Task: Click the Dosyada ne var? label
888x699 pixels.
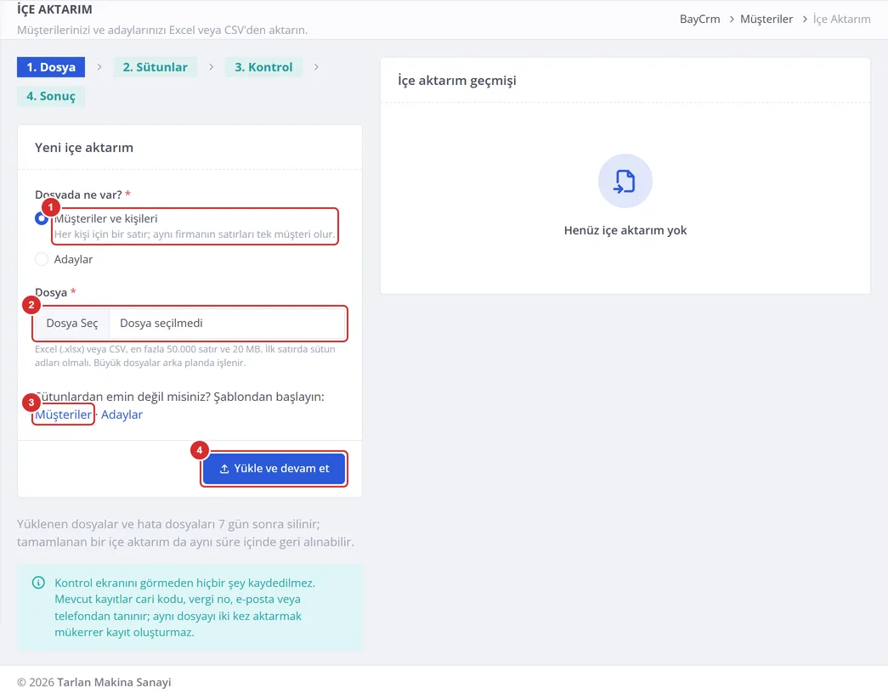Action: [78, 194]
